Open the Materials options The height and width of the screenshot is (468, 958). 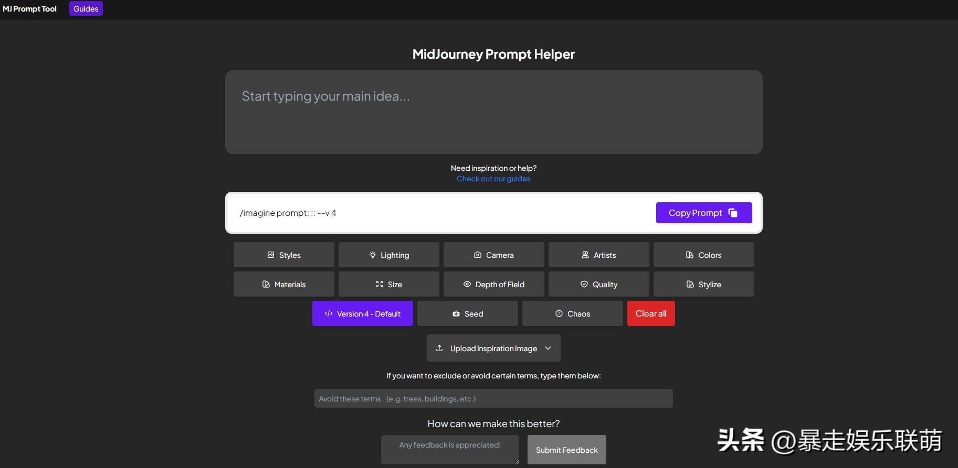[x=284, y=284]
